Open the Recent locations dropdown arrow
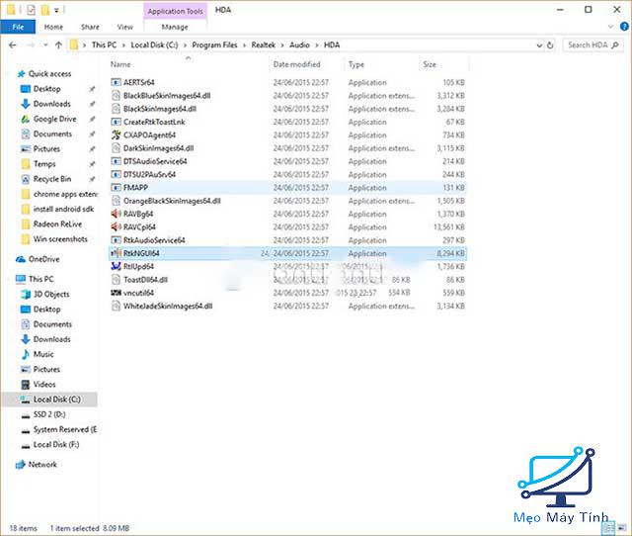 (x=45, y=45)
